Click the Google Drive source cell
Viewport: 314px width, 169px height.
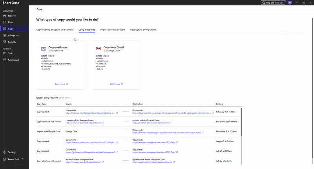click(71, 132)
